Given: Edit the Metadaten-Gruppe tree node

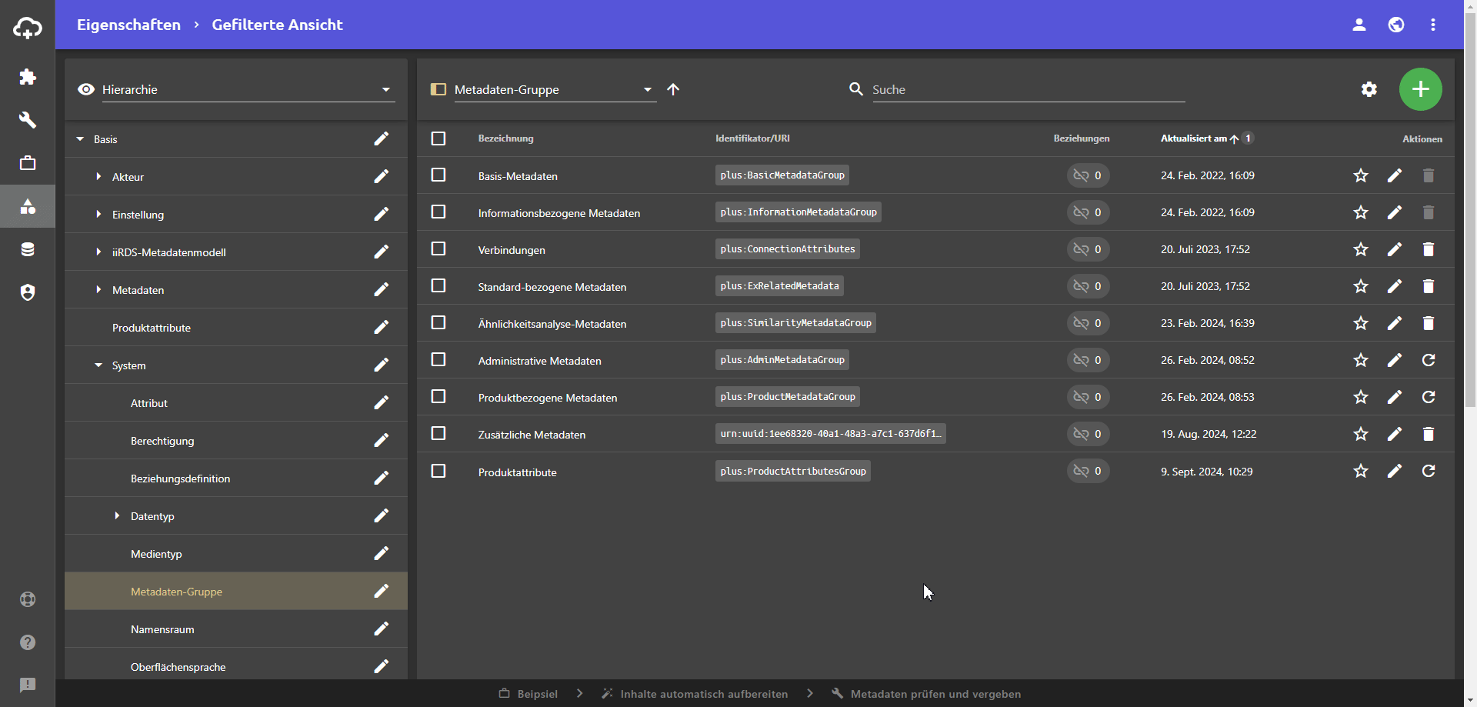Looking at the screenshot, I should [x=382, y=591].
